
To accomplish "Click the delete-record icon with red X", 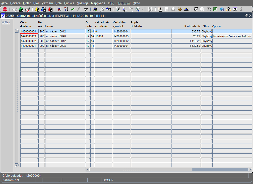I will 28,9.
